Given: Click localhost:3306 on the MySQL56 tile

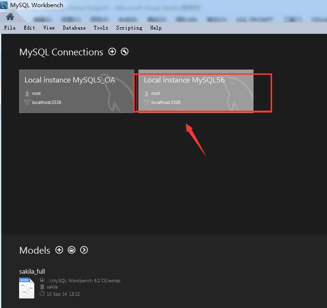Looking at the screenshot, I should tap(166, 103).
